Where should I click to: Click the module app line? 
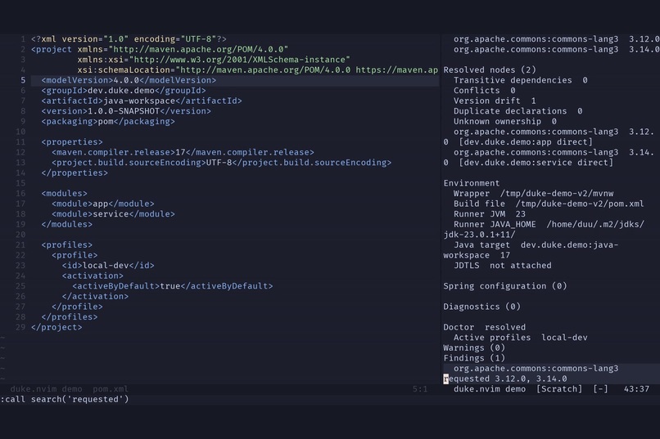pos(102,204)
